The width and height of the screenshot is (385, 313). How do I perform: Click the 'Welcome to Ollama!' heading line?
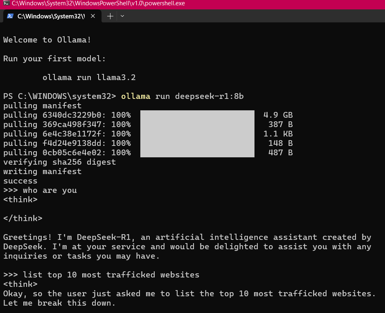click(47, 40)
